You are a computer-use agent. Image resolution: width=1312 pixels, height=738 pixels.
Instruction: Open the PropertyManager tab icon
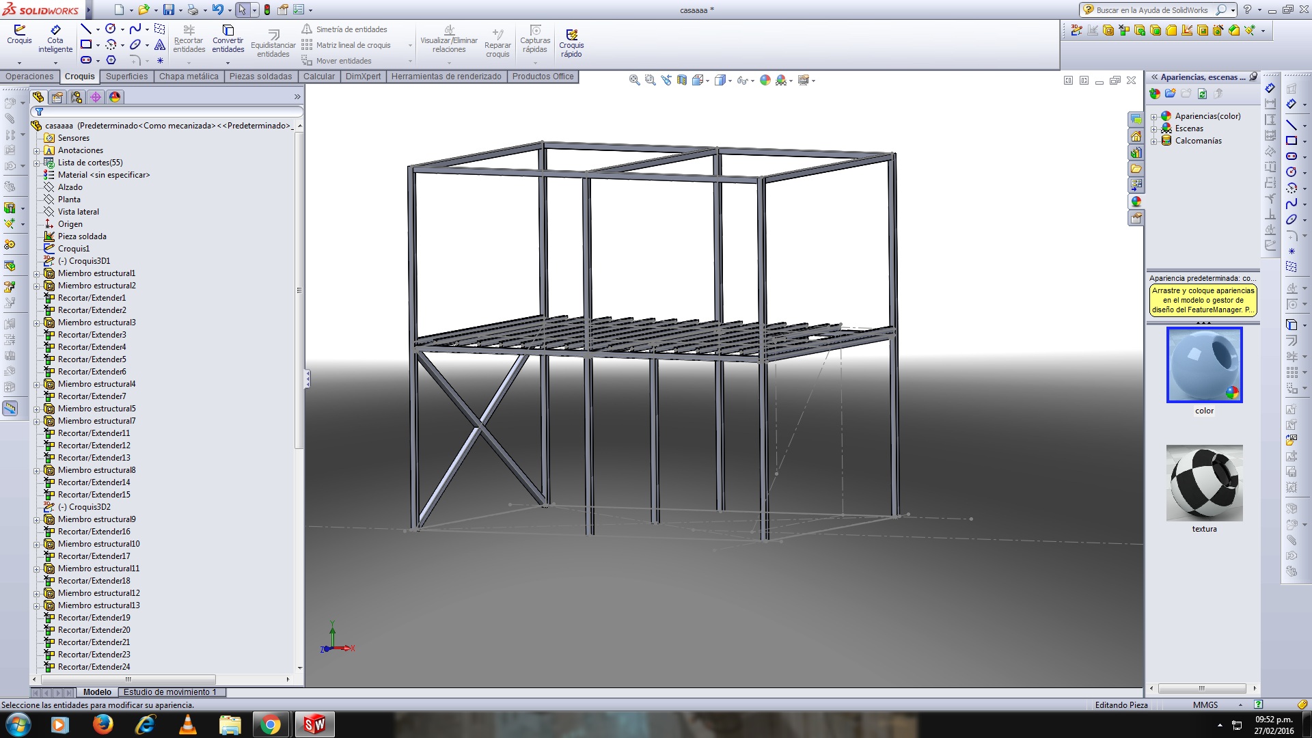click(x=57, y=97)
